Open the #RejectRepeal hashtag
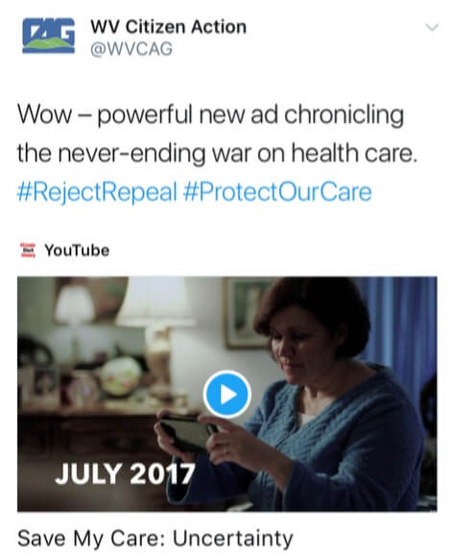The height and width of the screenshot is (557, 451). click(x=97, y=192)
